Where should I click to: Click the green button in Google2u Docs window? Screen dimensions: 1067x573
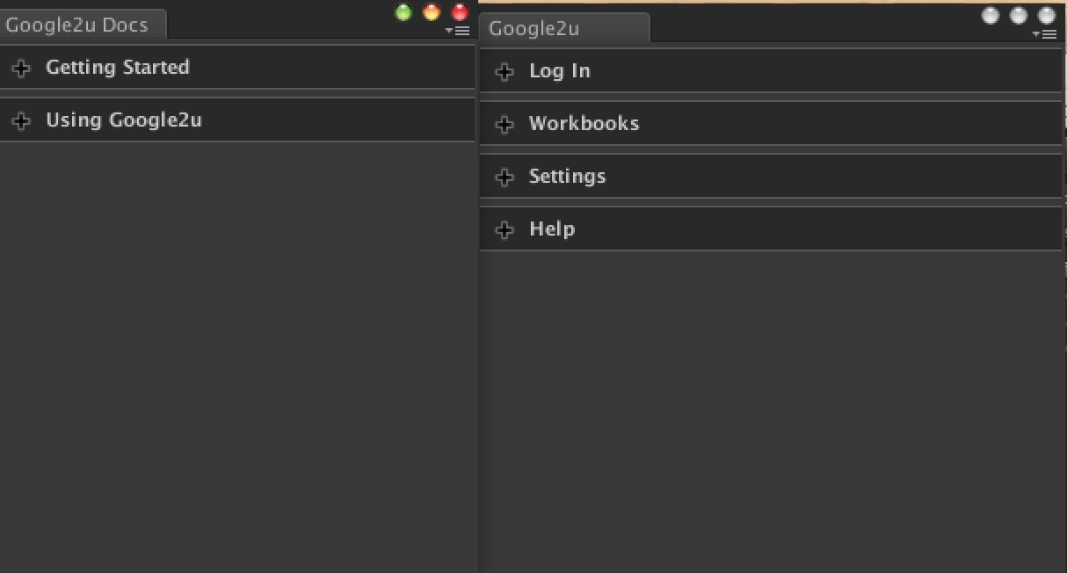403,12
